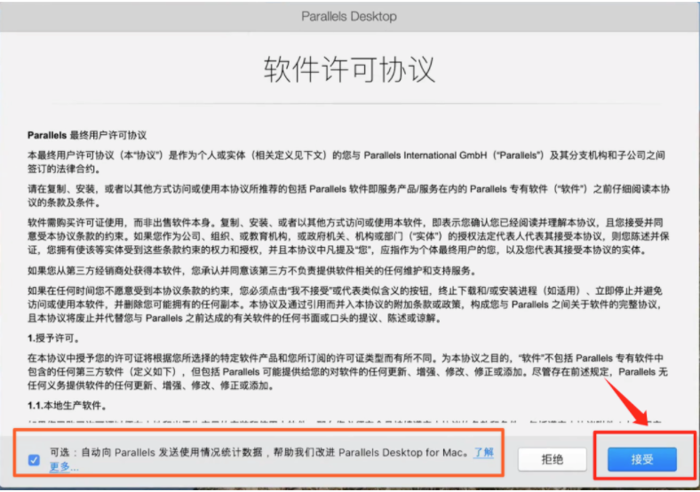Click the 拒绝 (Decline) button

pos(553,459)
